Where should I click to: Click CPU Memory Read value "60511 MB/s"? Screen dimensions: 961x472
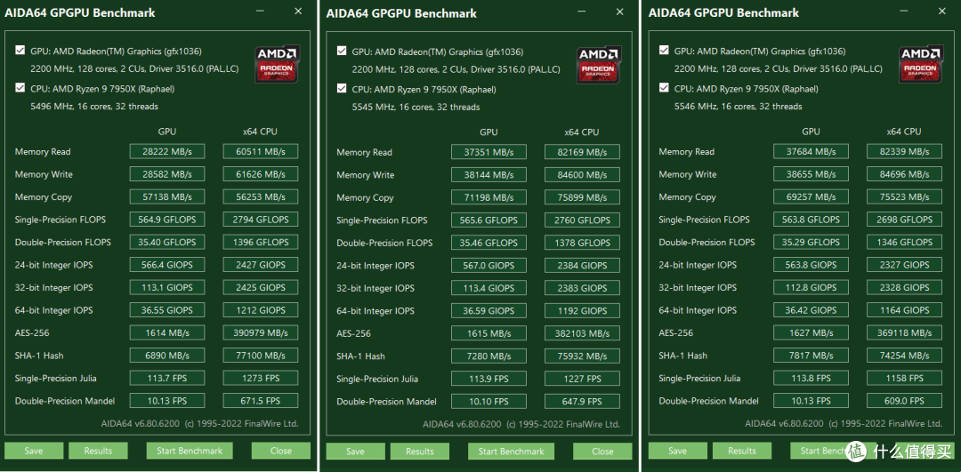pyautogui.click(x=261, y=152)
